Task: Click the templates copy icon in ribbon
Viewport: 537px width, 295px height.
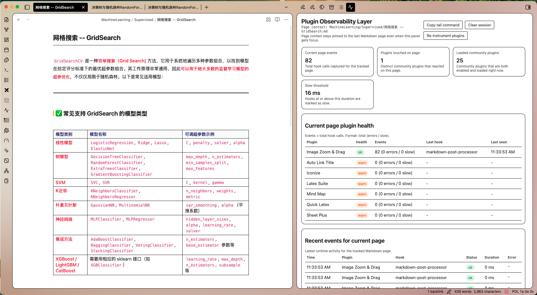Action: 6,60
